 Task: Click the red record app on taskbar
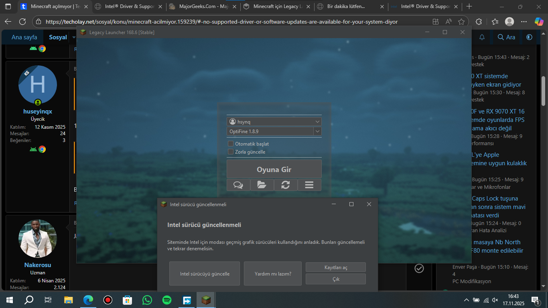[x=108, y=300]
